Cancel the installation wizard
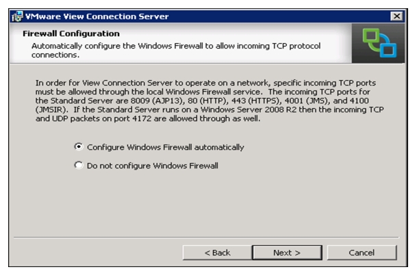The height and width of the screenshot is (276, 417). click(362, 253)
